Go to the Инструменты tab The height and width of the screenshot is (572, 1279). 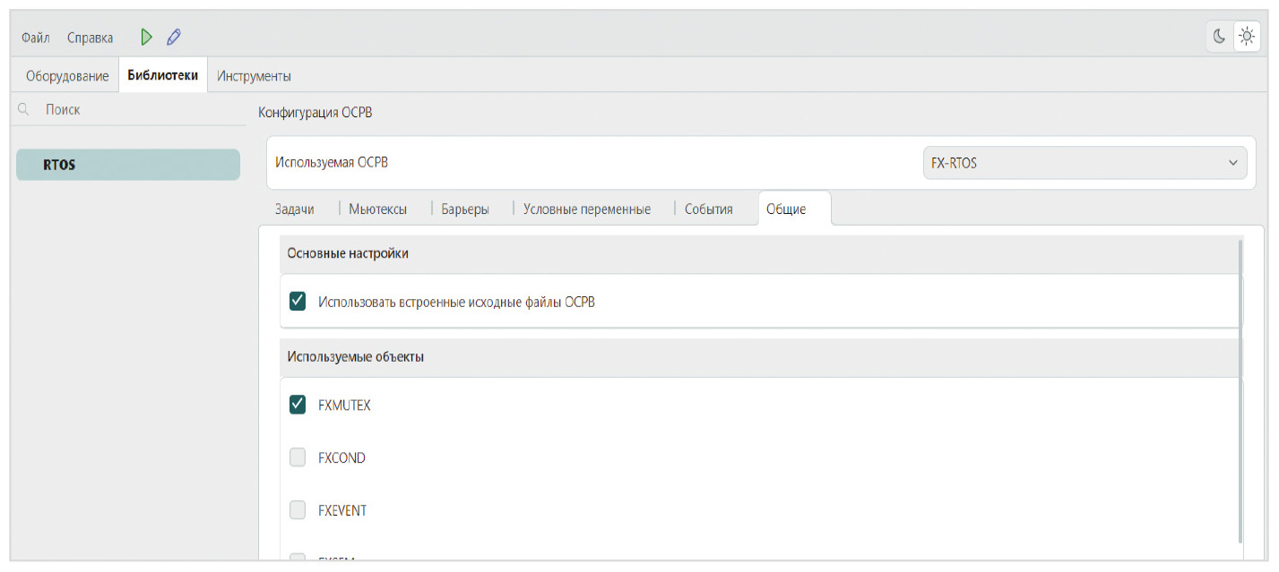[254, 76]
